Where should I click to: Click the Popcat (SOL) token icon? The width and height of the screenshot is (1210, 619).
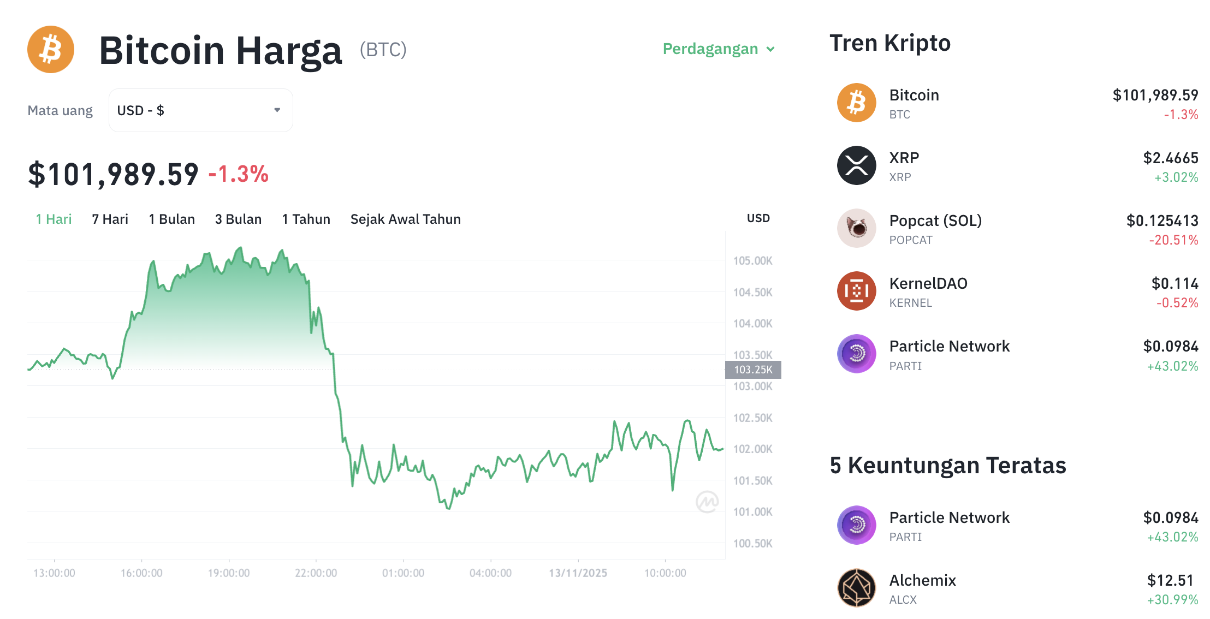click(x=857, y=228)
